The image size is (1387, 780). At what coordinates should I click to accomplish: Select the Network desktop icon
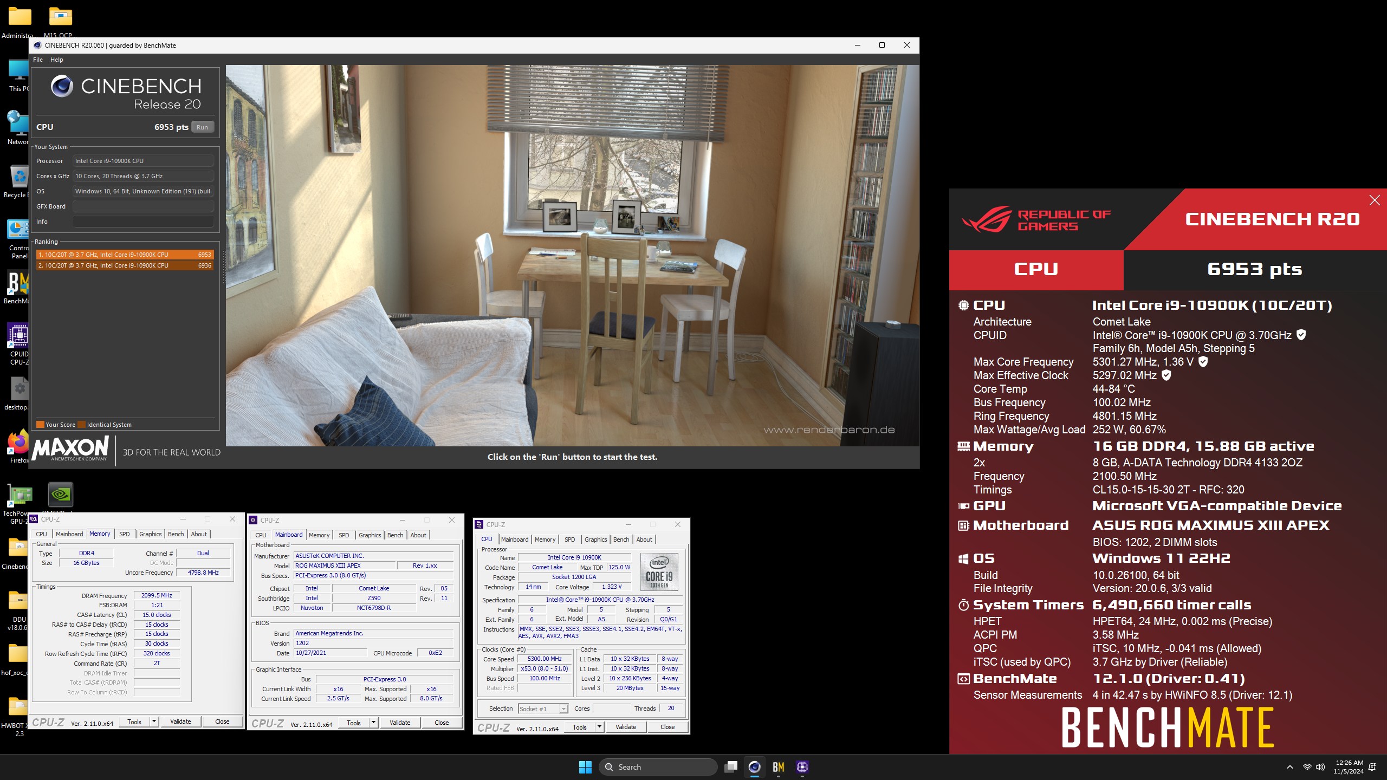[x=18, y=128]
